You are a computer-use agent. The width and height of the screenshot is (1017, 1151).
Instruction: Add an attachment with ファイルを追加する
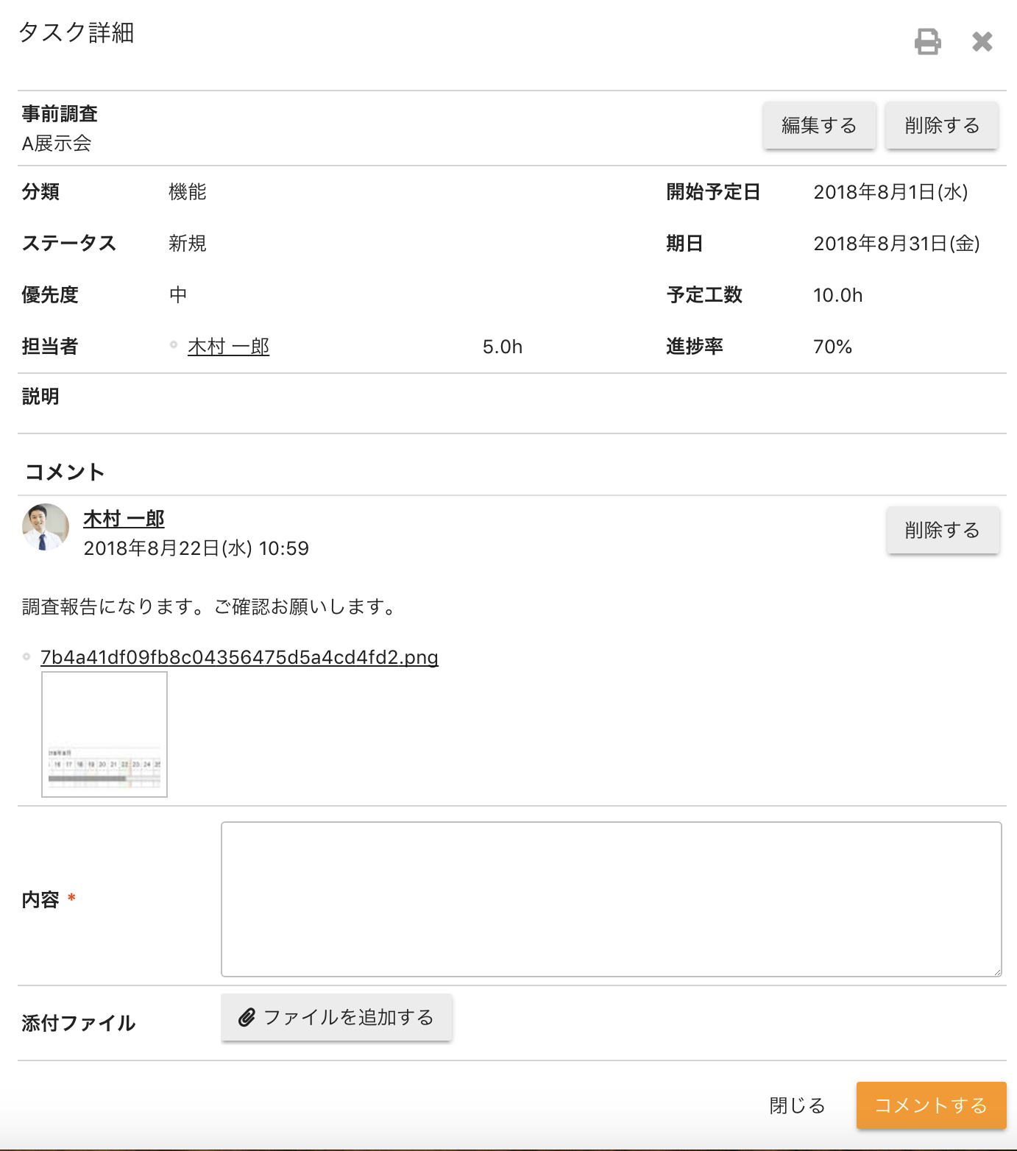pyautogui.click(x=336, y=1017)
